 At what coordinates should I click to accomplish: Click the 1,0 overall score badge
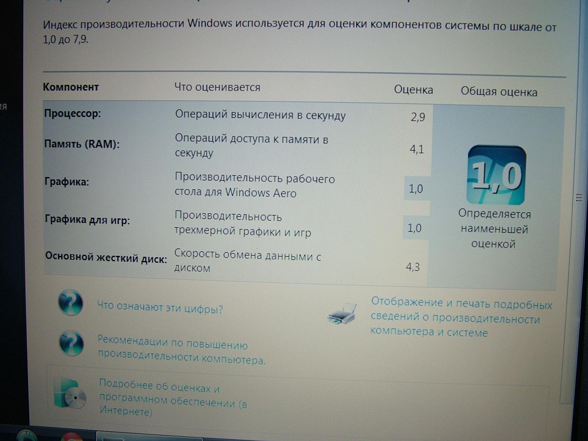click(x=496, y=175)
